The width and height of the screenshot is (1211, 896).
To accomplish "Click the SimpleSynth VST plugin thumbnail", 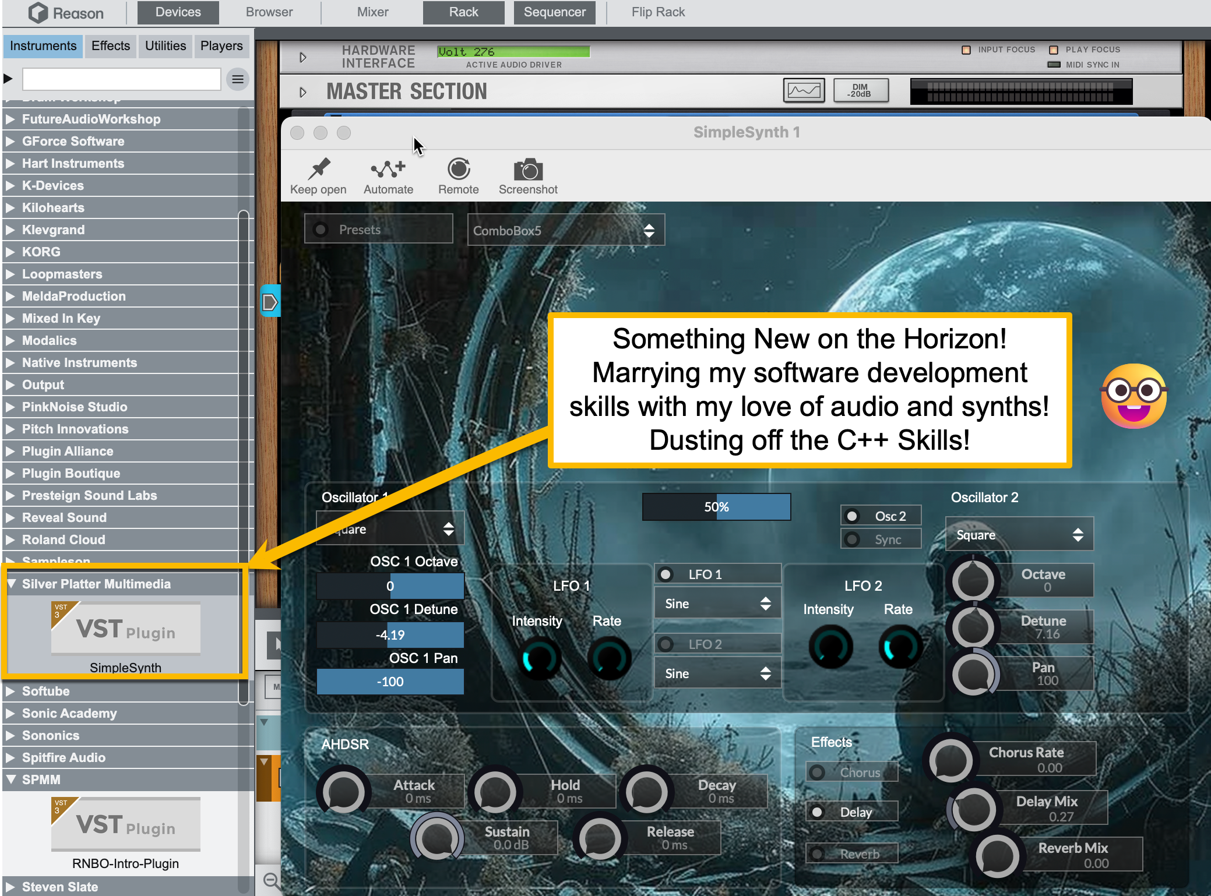I will pyautogui.click(x=125, y=628).
